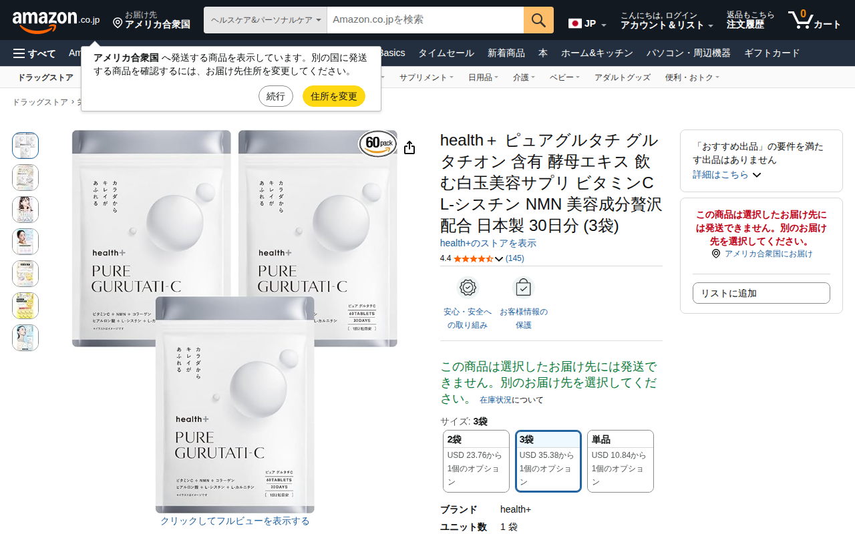
Task: Click the JP flag icon
Action: [574, 23]
